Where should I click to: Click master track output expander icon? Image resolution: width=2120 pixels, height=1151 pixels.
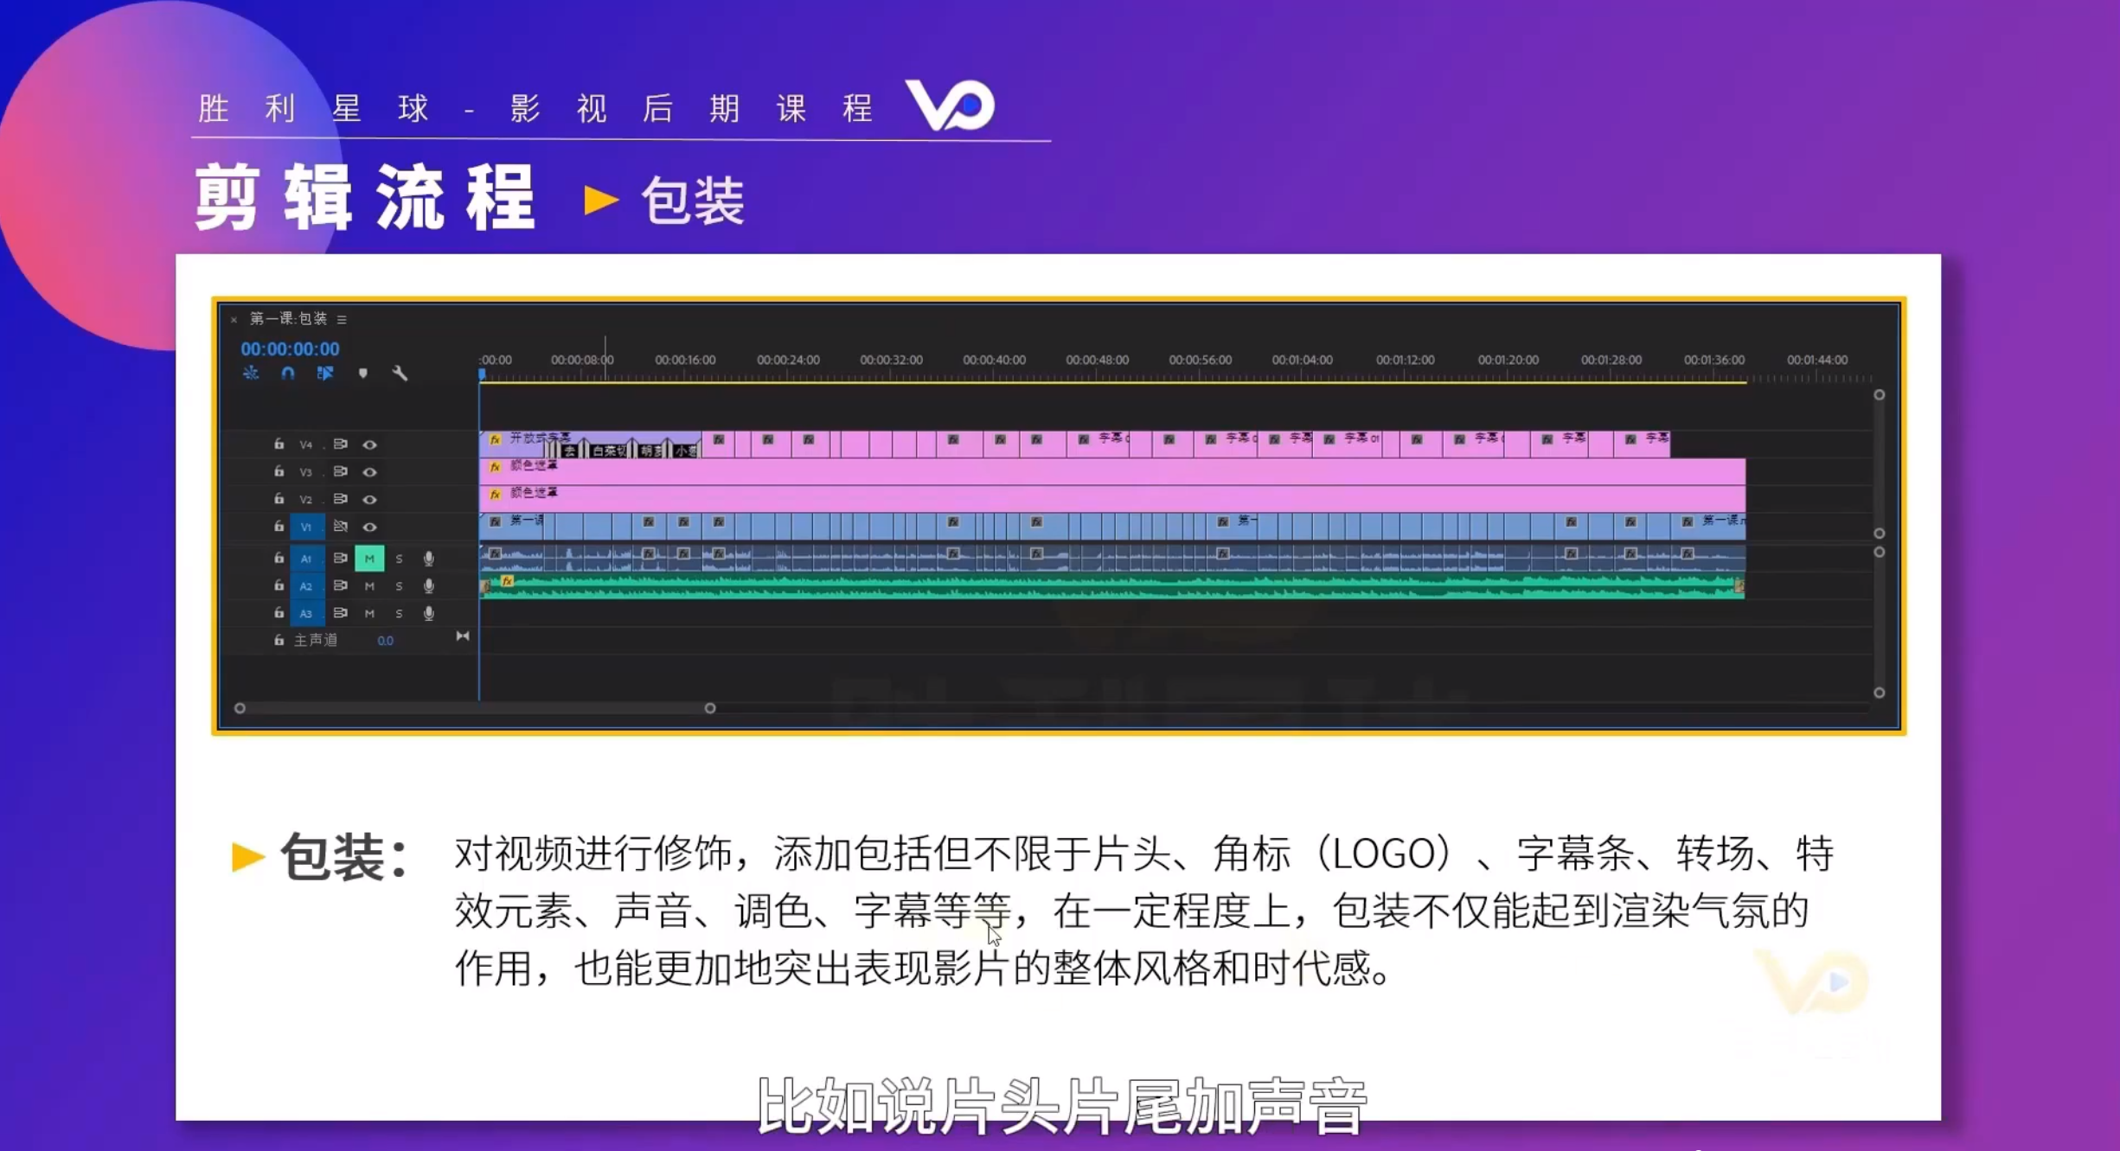point(463,636)
